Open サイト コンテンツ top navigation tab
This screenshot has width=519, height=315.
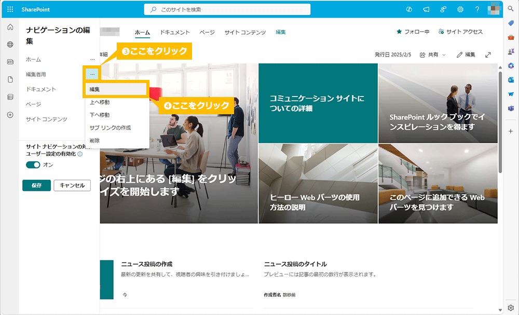[245, 32]
